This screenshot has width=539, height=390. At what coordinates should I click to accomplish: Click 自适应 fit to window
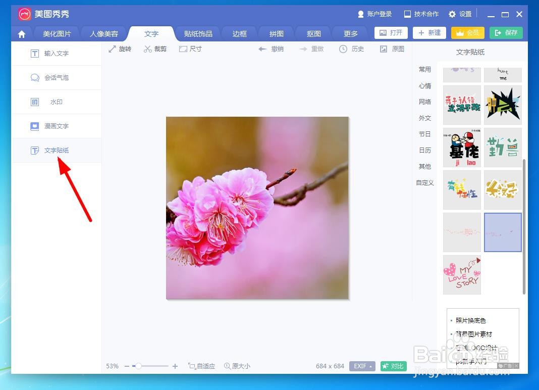tap(201, 366)
